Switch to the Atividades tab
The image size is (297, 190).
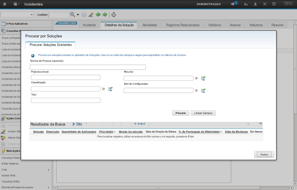[x=150, y=25]
